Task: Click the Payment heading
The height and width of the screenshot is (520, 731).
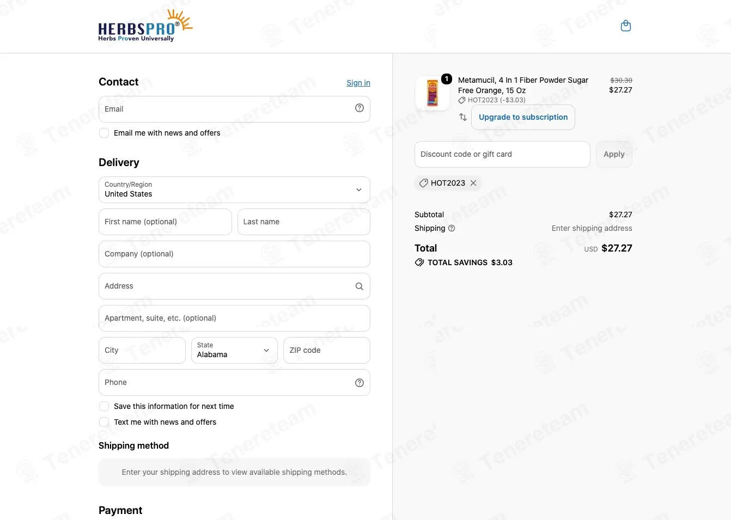Action: tap(120, 510)
